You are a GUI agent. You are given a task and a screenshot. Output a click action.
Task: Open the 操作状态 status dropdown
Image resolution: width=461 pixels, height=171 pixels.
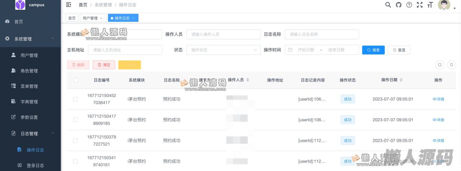(223, 50)
